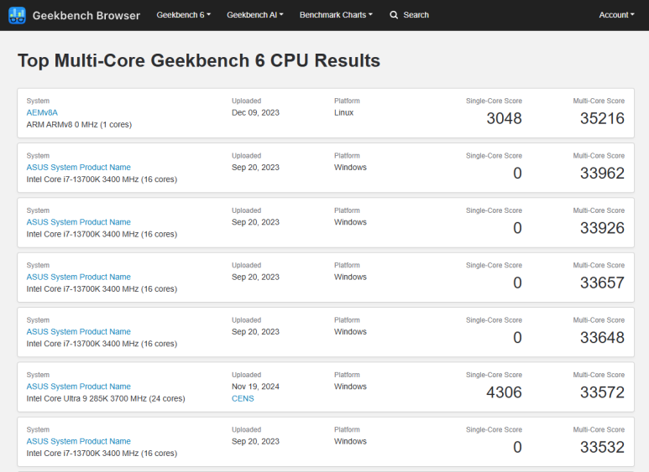Screen dimensions: 649x472
Task: Open ASUS result with score 33657
Action: point(79,277)
